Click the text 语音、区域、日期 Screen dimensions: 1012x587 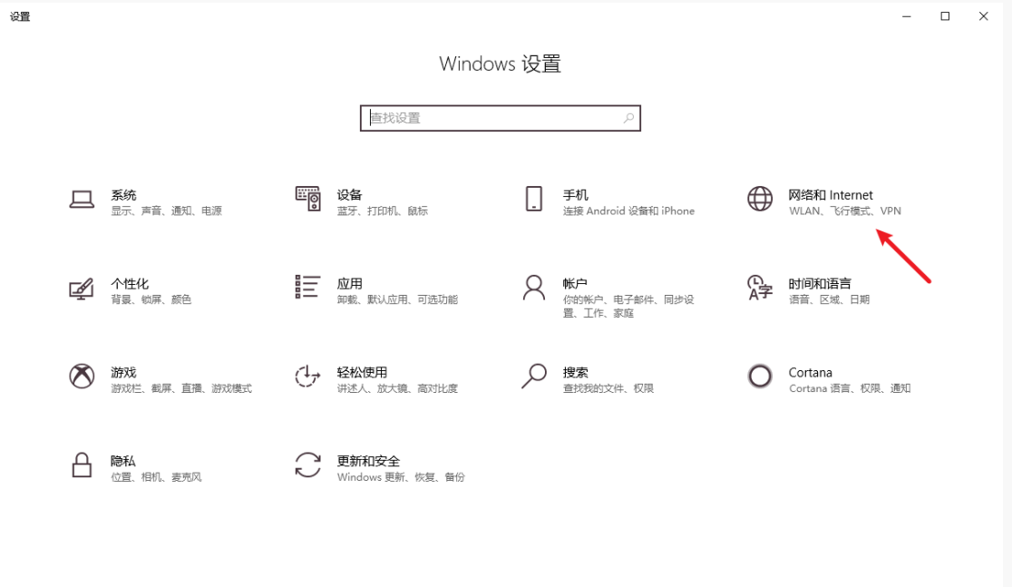pos(829,299)
